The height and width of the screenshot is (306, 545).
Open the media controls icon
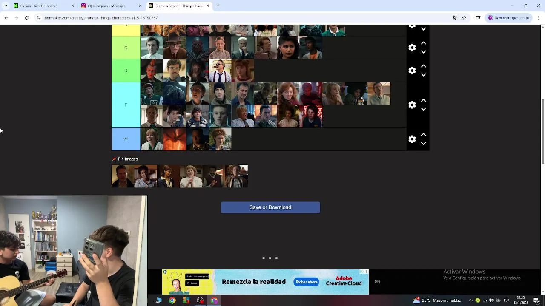click(478, 18)
